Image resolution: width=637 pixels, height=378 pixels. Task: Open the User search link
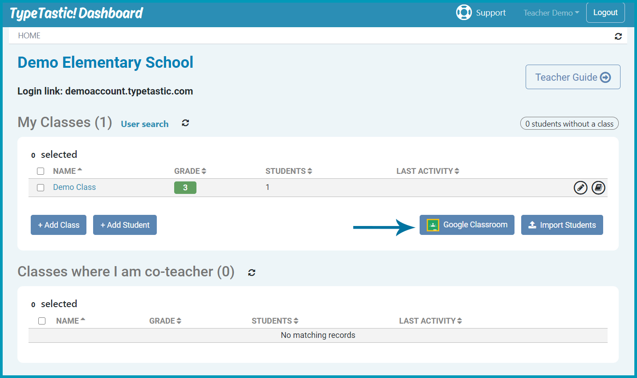point(145,124)
